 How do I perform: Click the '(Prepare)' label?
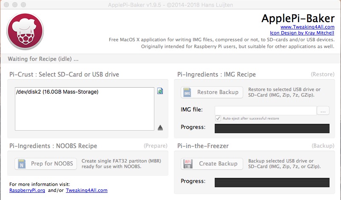click(x=156, y=146)
